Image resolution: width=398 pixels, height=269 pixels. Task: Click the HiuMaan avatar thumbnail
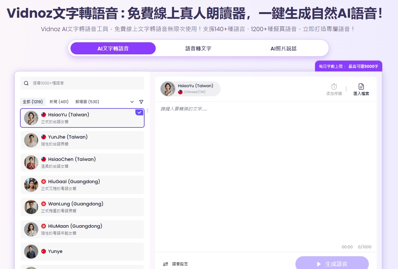click(x=31, y=229)
